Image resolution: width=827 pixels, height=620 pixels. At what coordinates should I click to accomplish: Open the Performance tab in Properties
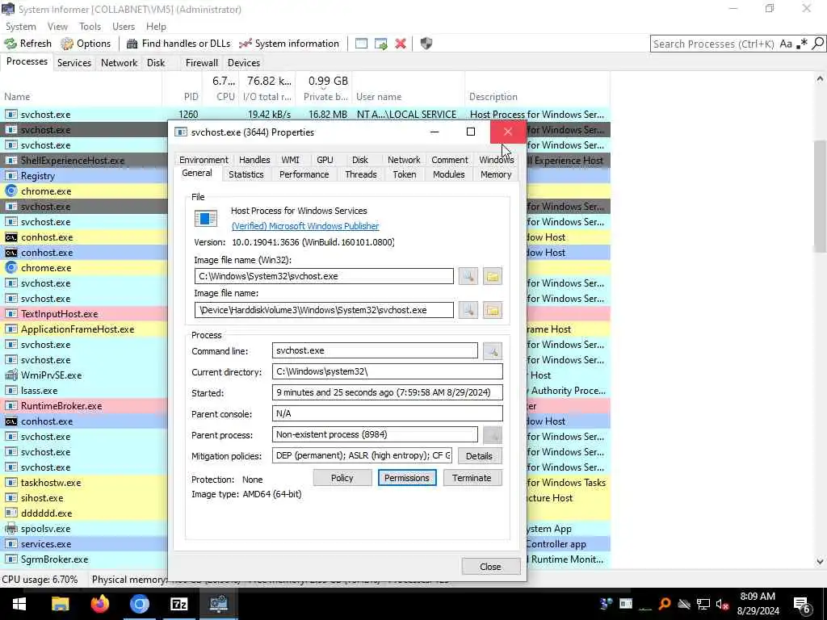tap(304, 174)
